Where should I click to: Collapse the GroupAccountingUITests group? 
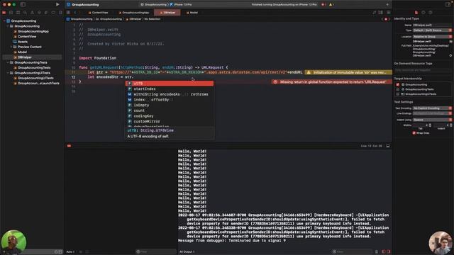[x=8, y=73]
